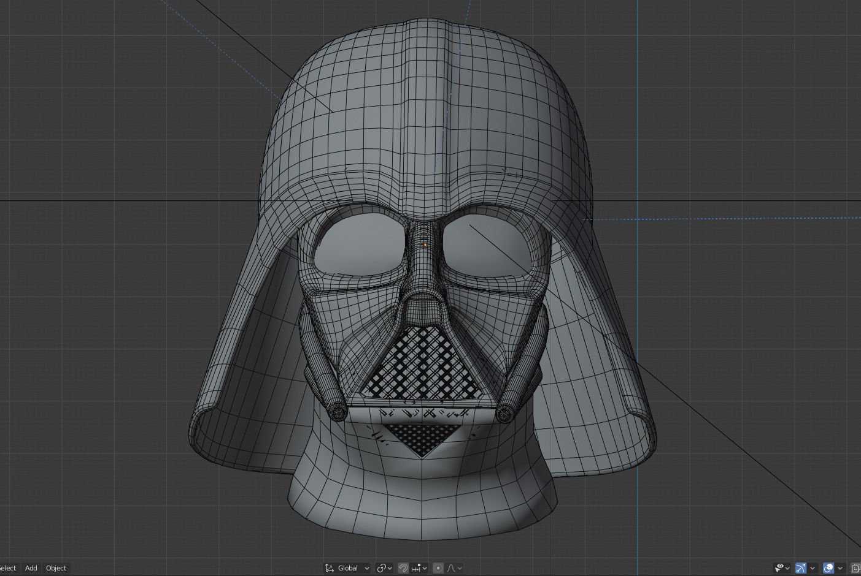Toggle show gizmos button
The width and height of the screenshot is (861, 576).
(800, 568)
